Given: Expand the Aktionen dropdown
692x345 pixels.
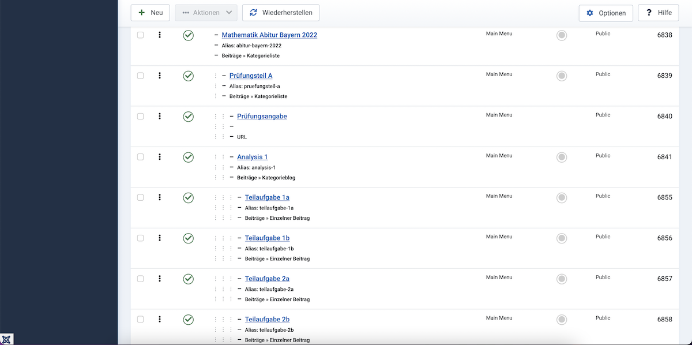Looking at the screenshot, I should (x=206, y=13).
